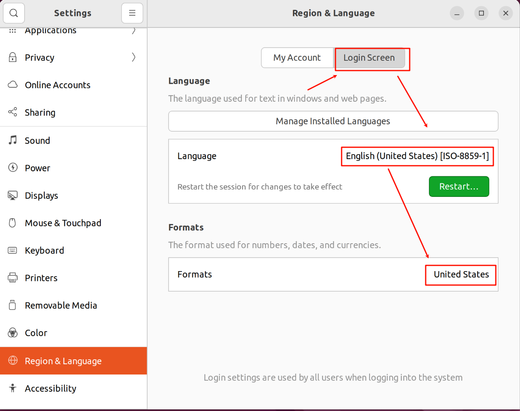Image resolution: width=520 pixels, height=411 pixels.
Task: Click the Color icon in sidebar
Action: tap(13, 333)
